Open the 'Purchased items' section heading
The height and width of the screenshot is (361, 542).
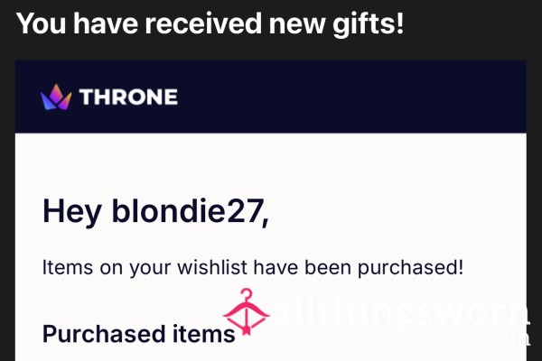(x=139, y=334)
